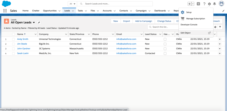Screen dimensions: 227x111
Task: Open the Company column menu chevron
Action: [66, 34]
